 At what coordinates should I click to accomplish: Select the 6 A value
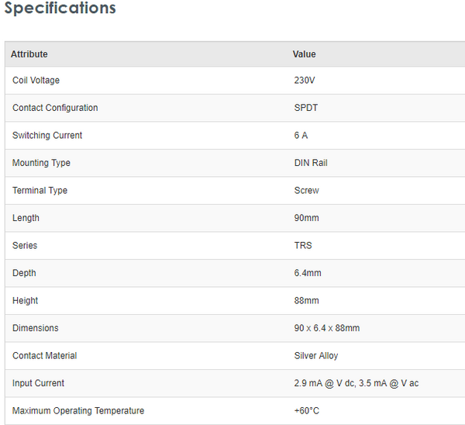coord(301,136)
